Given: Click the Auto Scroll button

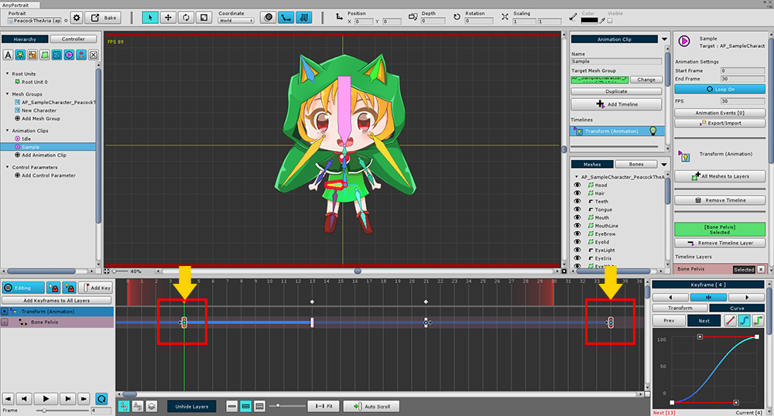Looking at the screenshot, I should (372, 407).
